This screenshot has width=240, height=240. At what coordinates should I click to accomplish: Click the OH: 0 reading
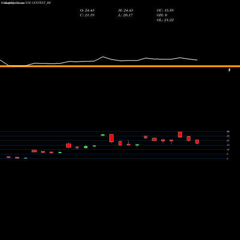pyautogui.click(x=162, y=15)
